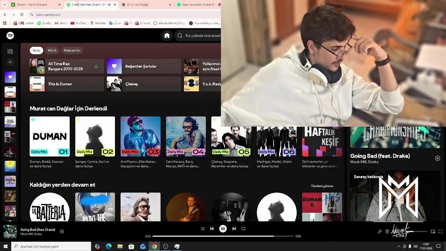Enter full screen player view
446x251 pixels.
click(440, 231)
